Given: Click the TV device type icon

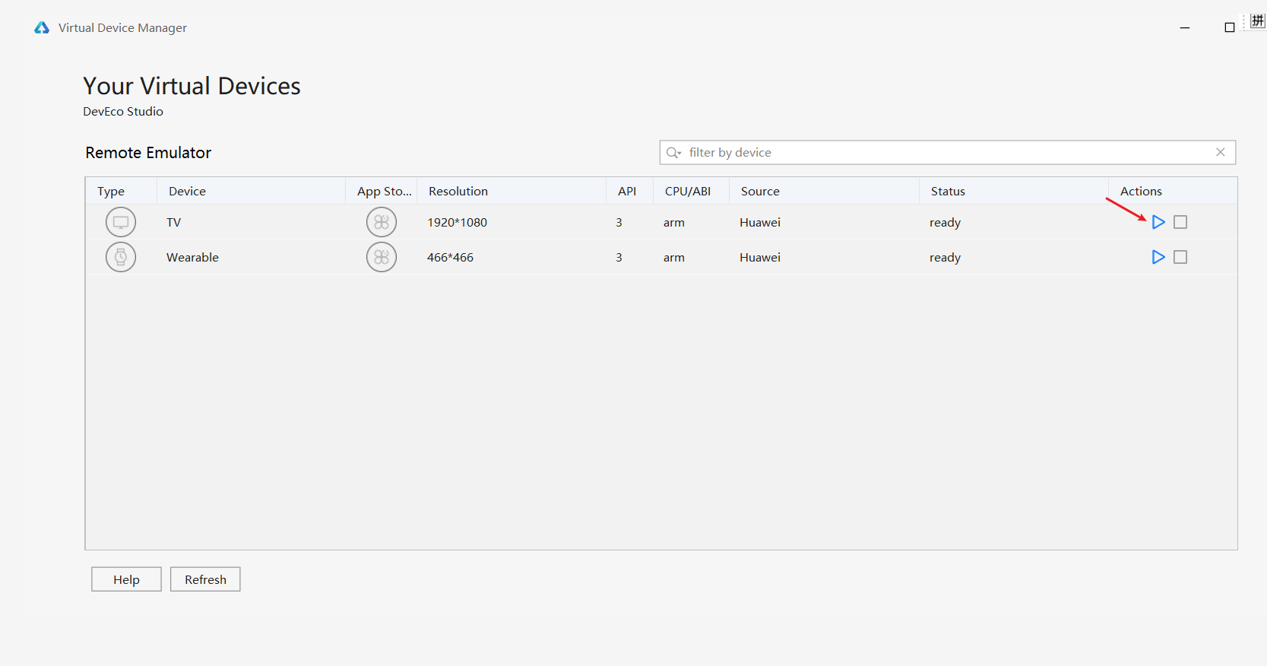Looking at the screenshot, I should [x=121, y=222].
